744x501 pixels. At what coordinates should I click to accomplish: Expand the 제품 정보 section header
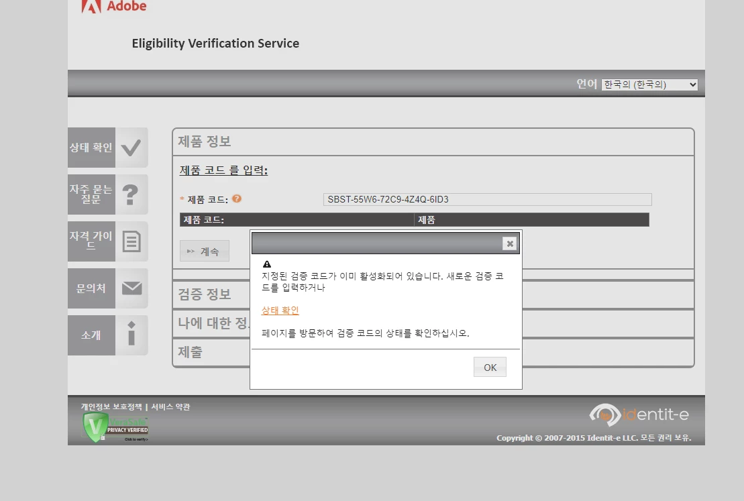433,142
